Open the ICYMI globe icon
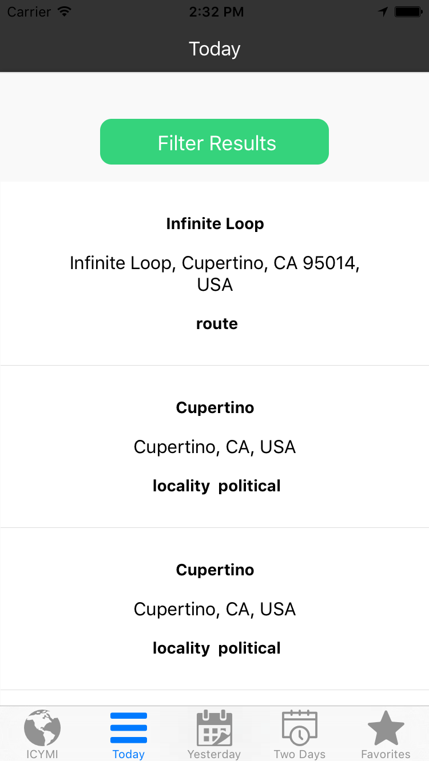The height and width of the screenshot is (761, 429). pyautogui.click(x=42, y=727)
